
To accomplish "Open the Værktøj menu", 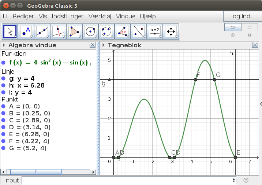I will (x=100, y=16).
